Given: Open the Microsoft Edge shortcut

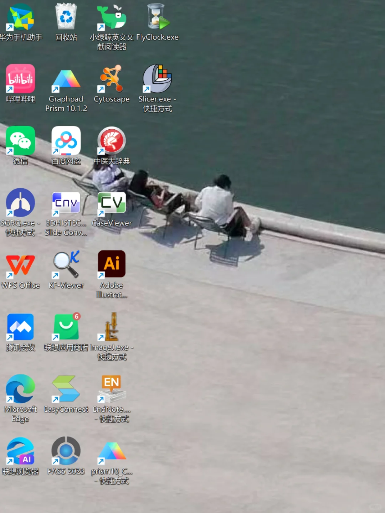Looking at the screenshot, I should [20, 389].
